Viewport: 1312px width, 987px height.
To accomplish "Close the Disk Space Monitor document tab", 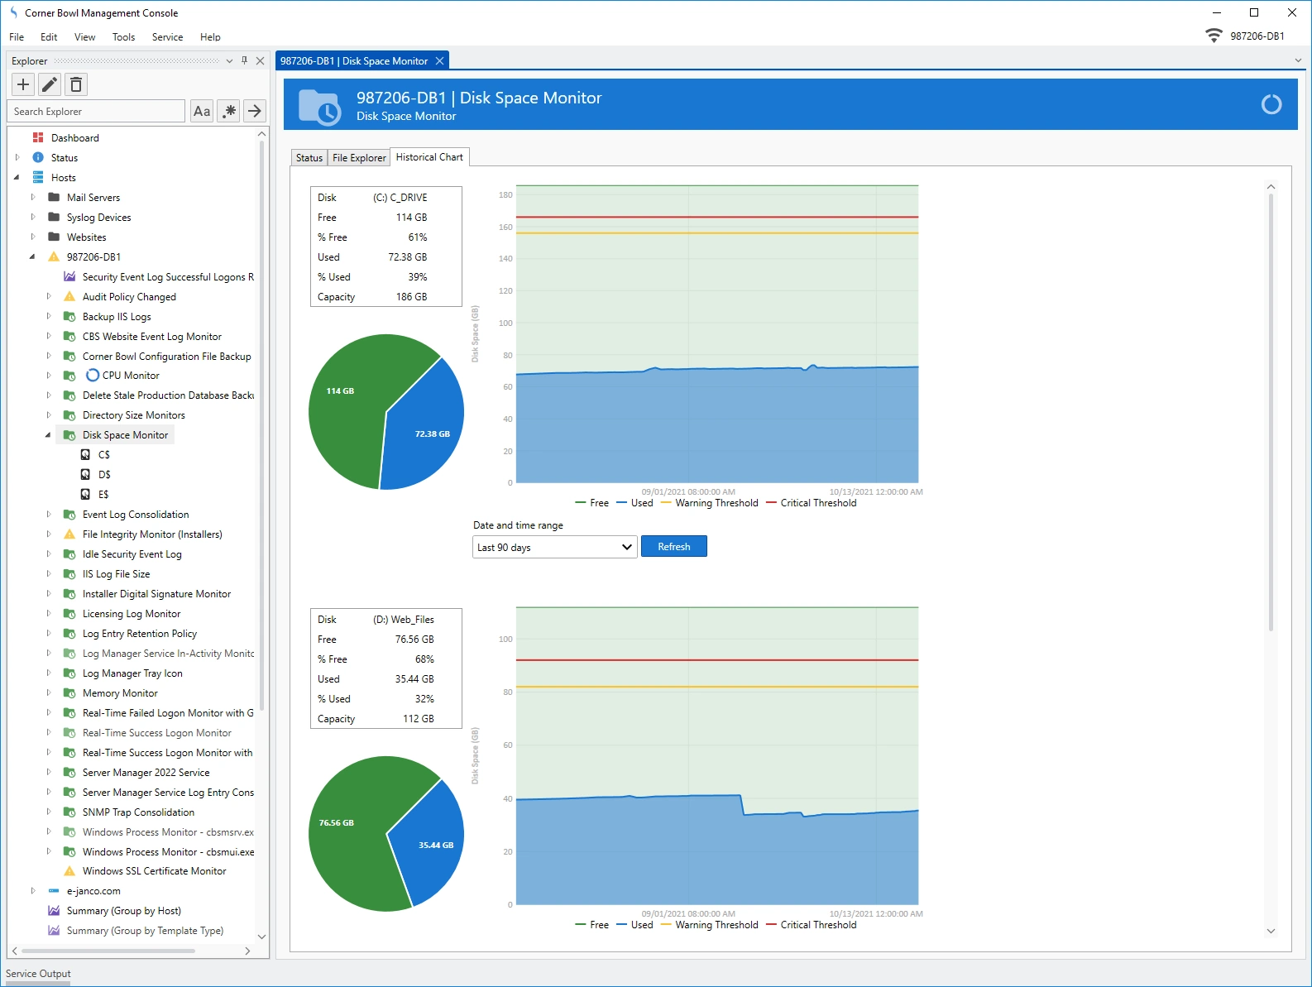I will pyautogui.click(x=440, y=61).
